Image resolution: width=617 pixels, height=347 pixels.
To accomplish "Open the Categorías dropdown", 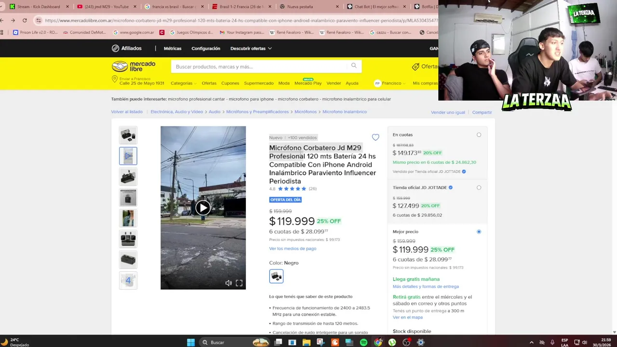I will 184,83.
